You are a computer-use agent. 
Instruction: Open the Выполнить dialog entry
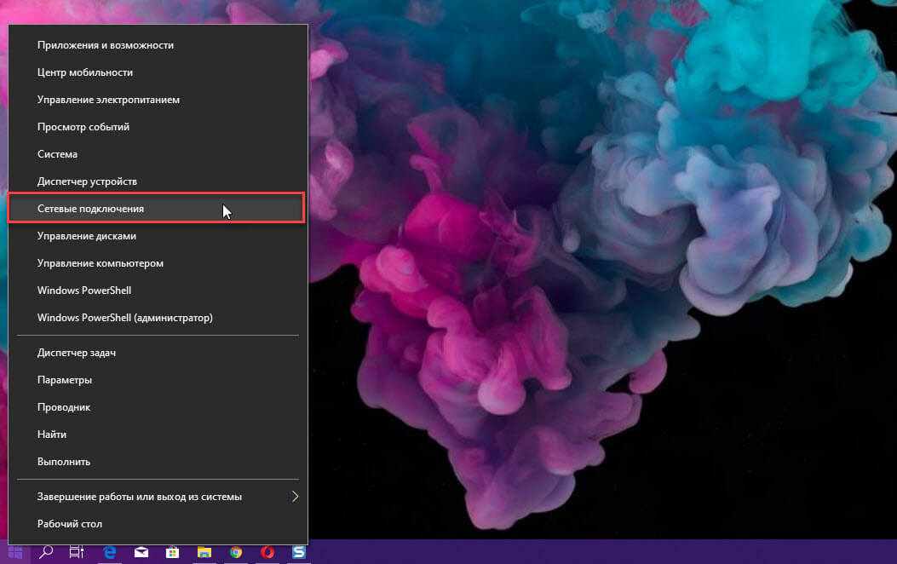(158, 462)
